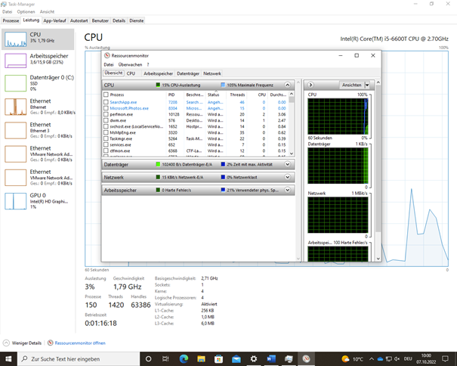Click the taskbar search input field
This screenshot has width=457, height=366.
click(79, 358)
